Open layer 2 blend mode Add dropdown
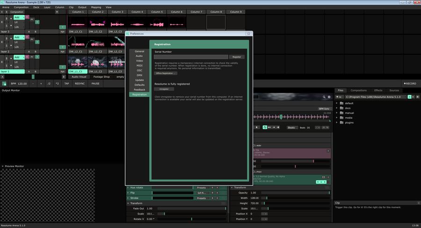 click(x=19, y=37)
